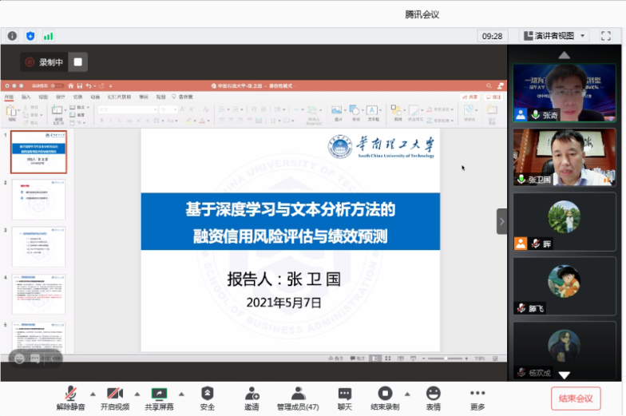Open the 演讲者视图 view layout dropdown
Image resolution: width=626 pixels, height=416 pixels.
(554, 35)
